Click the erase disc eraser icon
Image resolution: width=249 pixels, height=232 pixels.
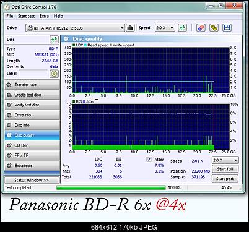coord(201,28)
